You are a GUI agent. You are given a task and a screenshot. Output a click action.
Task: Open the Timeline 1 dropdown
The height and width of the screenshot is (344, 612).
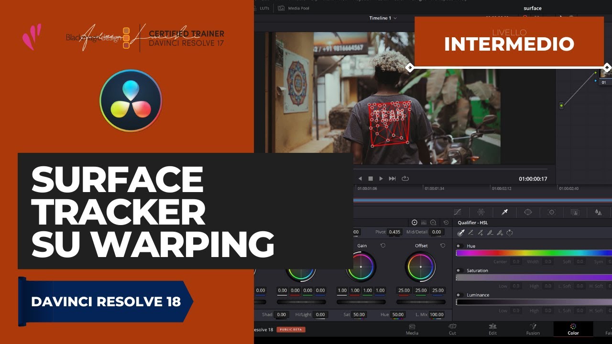click(x=383, y=18)
